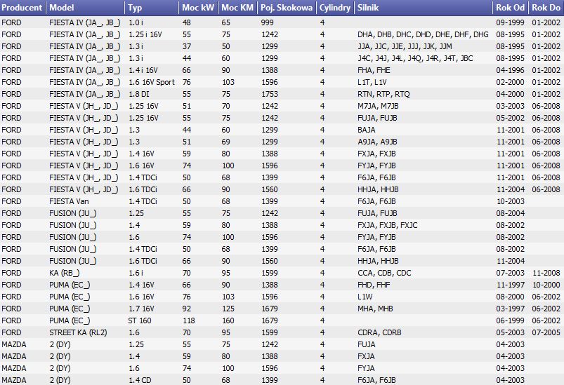Click the Typ column header

pyautogui.click(x=152, y=8)
